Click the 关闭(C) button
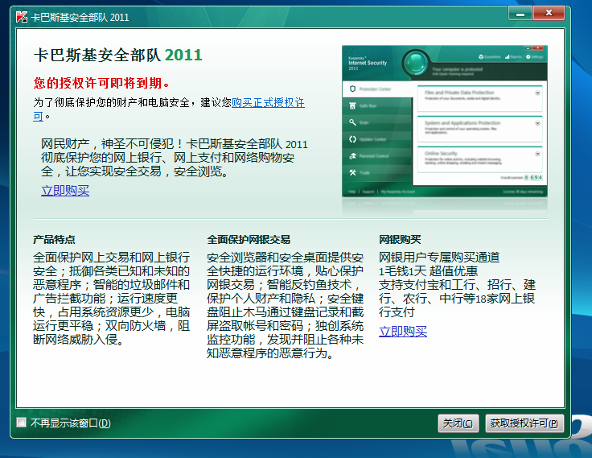592x458 pixels. click(458, 423)
